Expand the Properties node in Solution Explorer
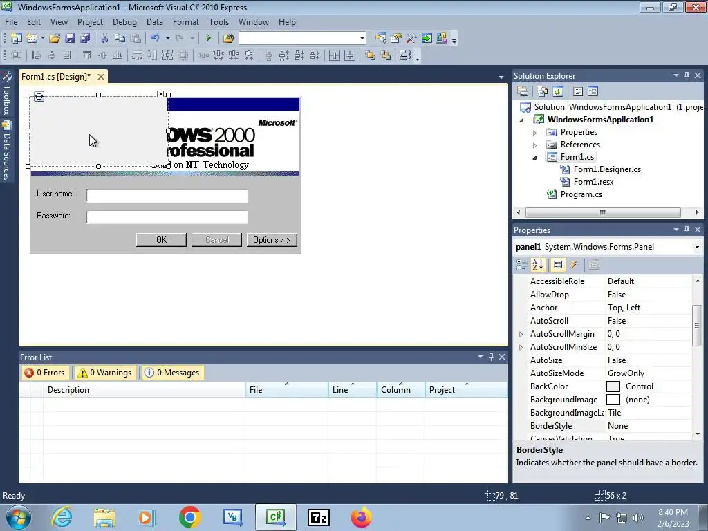Screen dimensions: 708x531 [534, 133]
